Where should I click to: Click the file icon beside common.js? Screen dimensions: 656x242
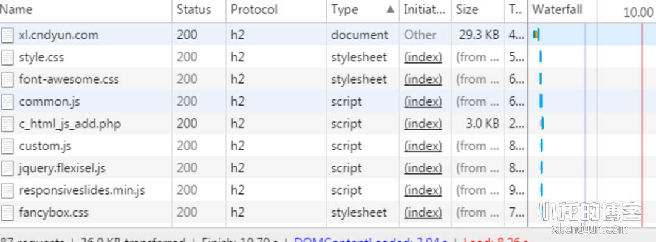(7, 101)
